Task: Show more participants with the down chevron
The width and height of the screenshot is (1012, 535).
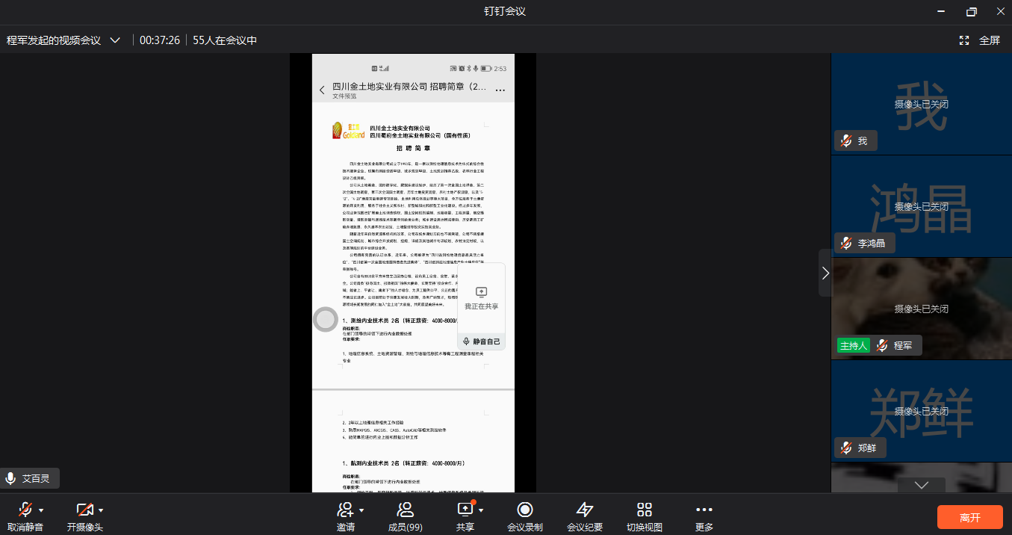Action: (x=922, y=485)
